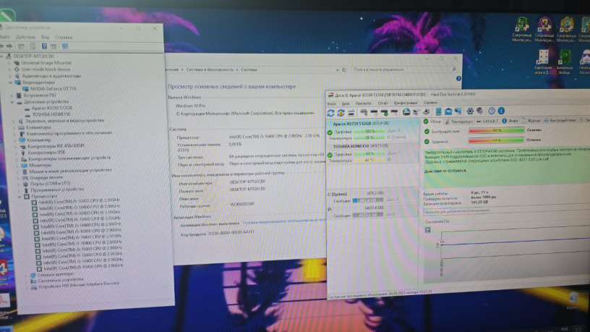Click the save icon beside the health graph

tap(427, 230)
